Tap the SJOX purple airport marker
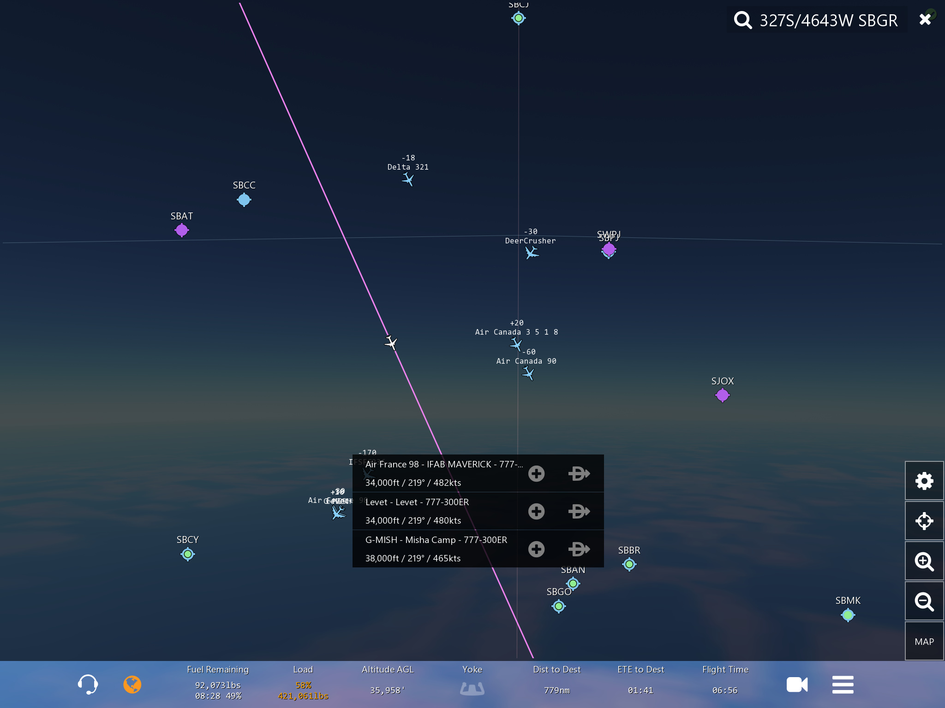This screenshot has height=708, width=945. click(x=722, y=395)
